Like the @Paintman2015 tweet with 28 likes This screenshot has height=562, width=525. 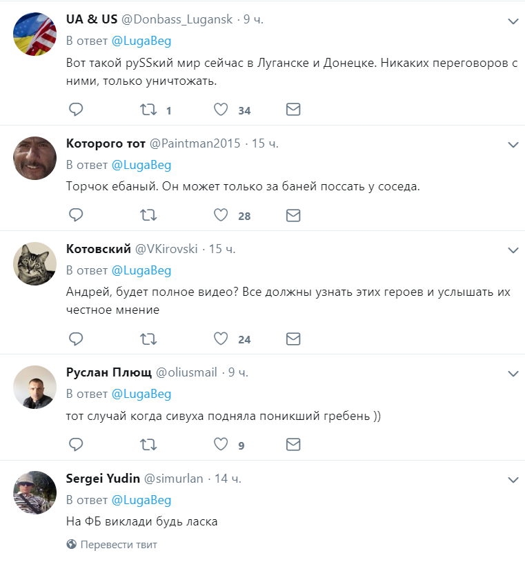pyautogui.click(x=221, y=215)
